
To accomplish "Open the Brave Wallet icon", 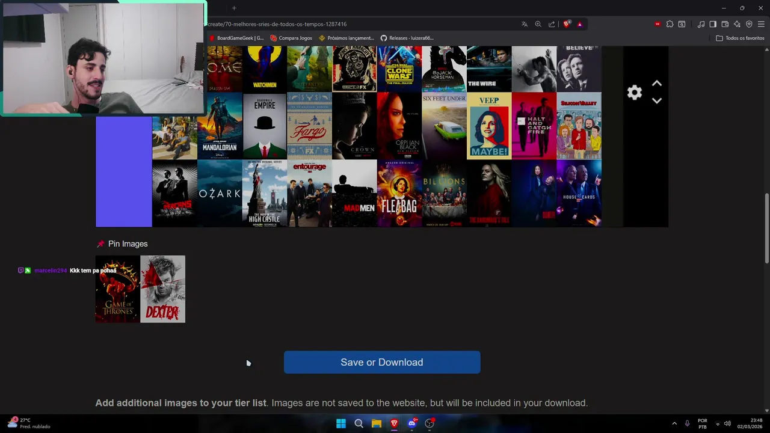I will (x=725, y=24).
